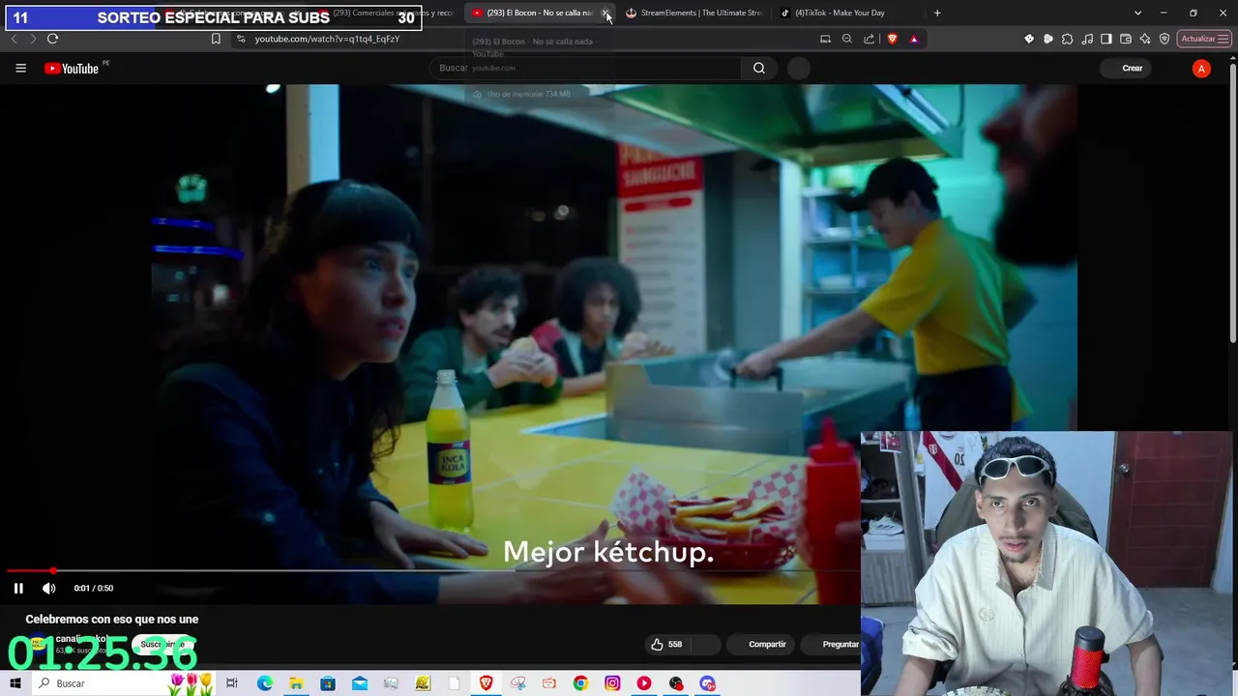Click the Windows taskbar Buscar search box
The height and width of the screenshot is (696, 1238).
pos(124,683)
